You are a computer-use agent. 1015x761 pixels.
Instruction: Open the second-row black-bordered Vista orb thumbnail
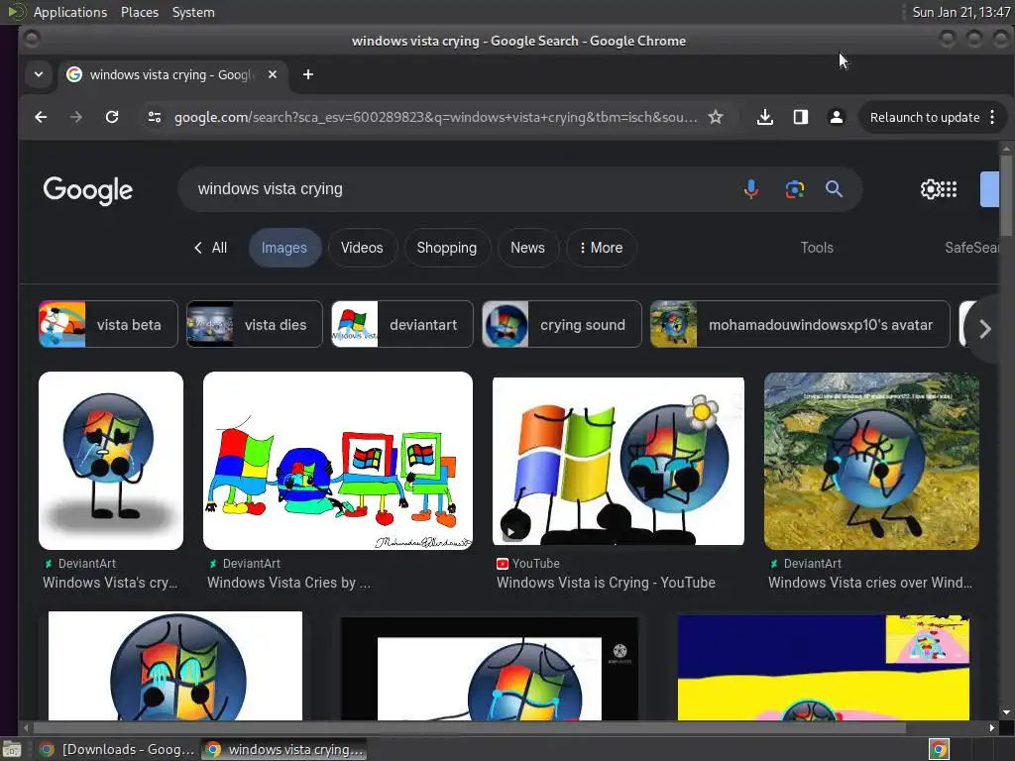(490, 669)
